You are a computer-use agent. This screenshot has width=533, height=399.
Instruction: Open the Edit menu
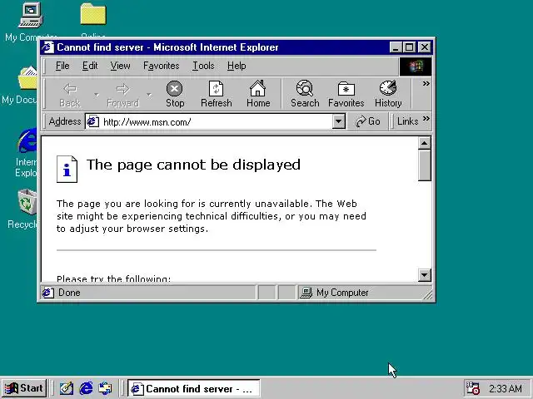pos(90,66)
